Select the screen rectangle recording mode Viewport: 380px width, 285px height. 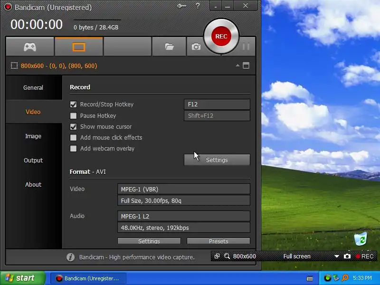(x=79, y=47)
